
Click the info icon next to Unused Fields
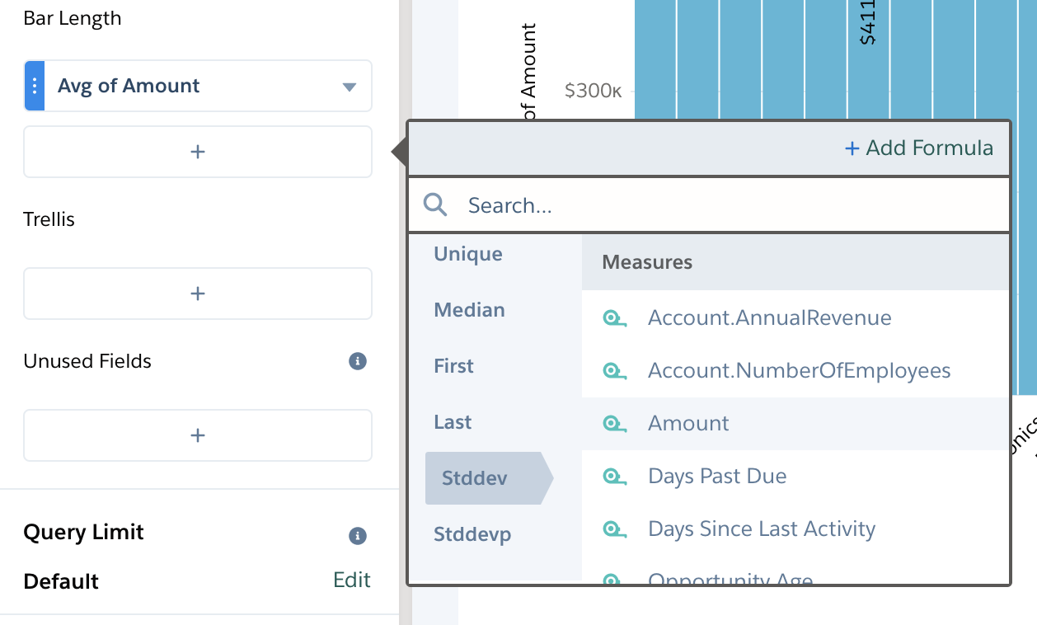pyautogui.click(x=357, y=361)
